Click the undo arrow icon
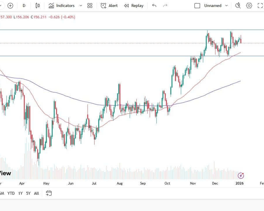264x211 pixels. coord(154,5)
